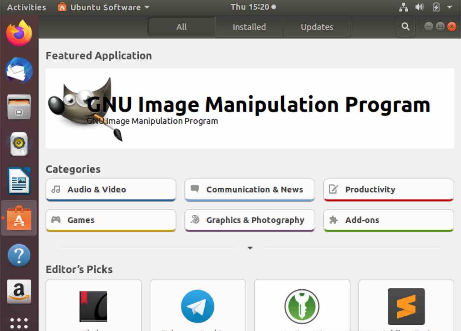
Task: Click the Sublime Text app icon
Action: pyautogui.click(x=406, y=306)
